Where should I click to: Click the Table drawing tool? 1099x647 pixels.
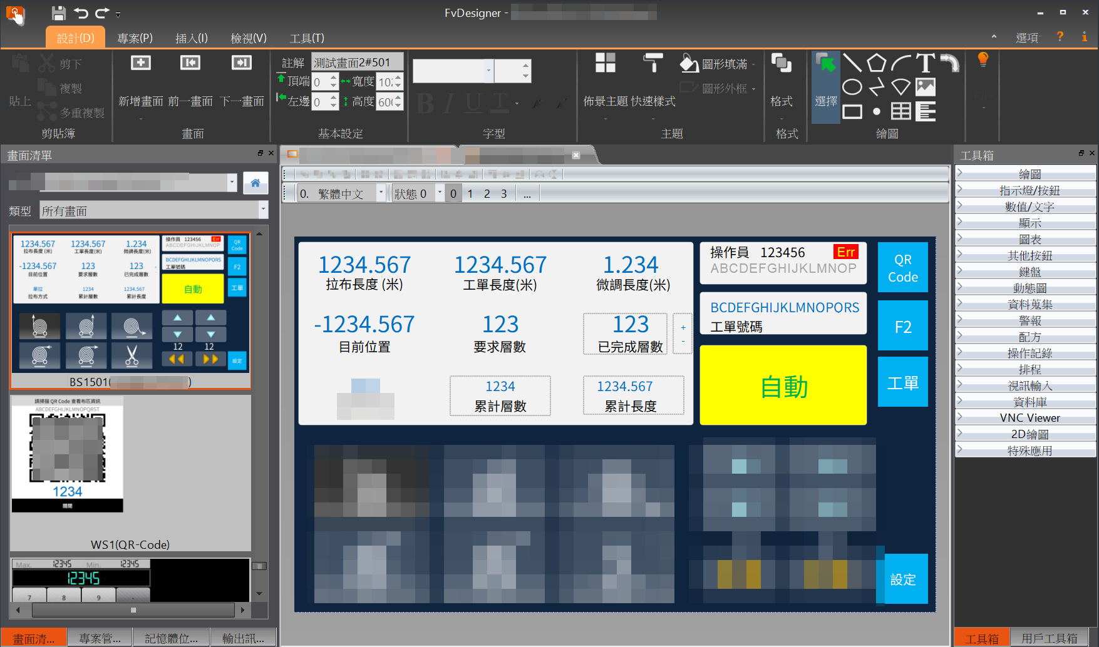(900, 111)
